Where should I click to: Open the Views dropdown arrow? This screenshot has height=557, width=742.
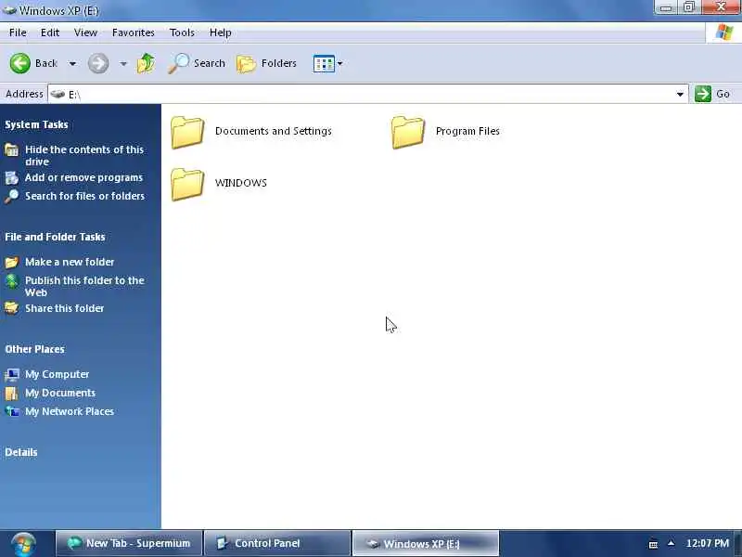coord(339,63)
